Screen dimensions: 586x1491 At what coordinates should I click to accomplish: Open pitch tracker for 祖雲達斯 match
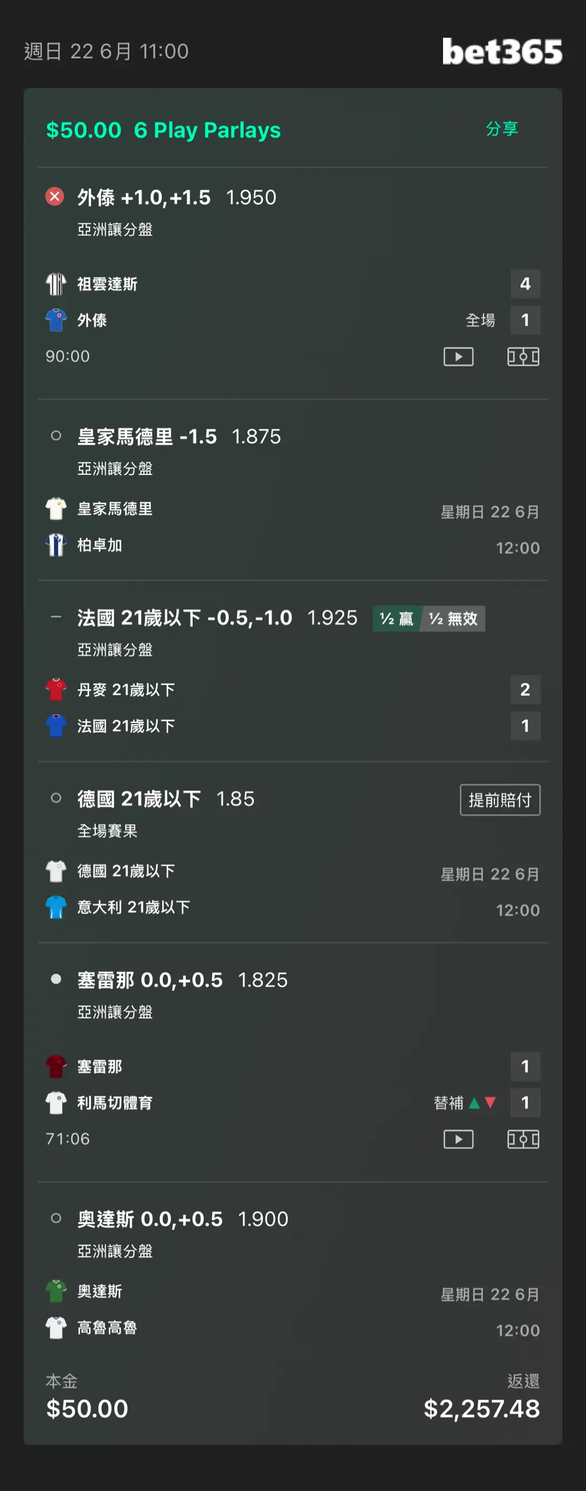[523, 356]
